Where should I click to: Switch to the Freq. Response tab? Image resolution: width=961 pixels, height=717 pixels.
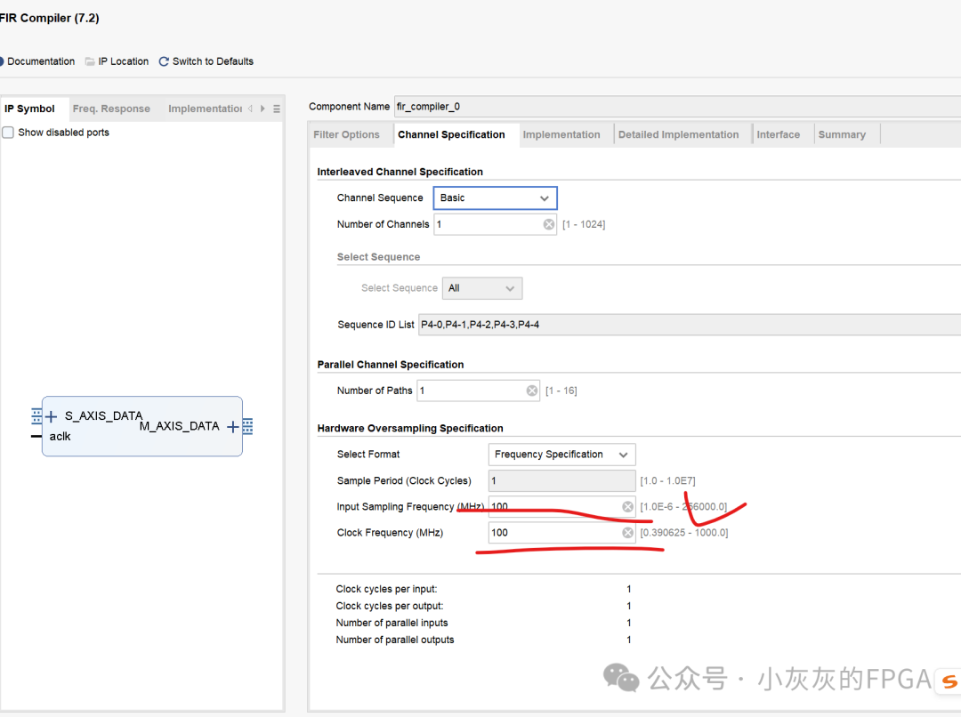(x=111, y=109)
